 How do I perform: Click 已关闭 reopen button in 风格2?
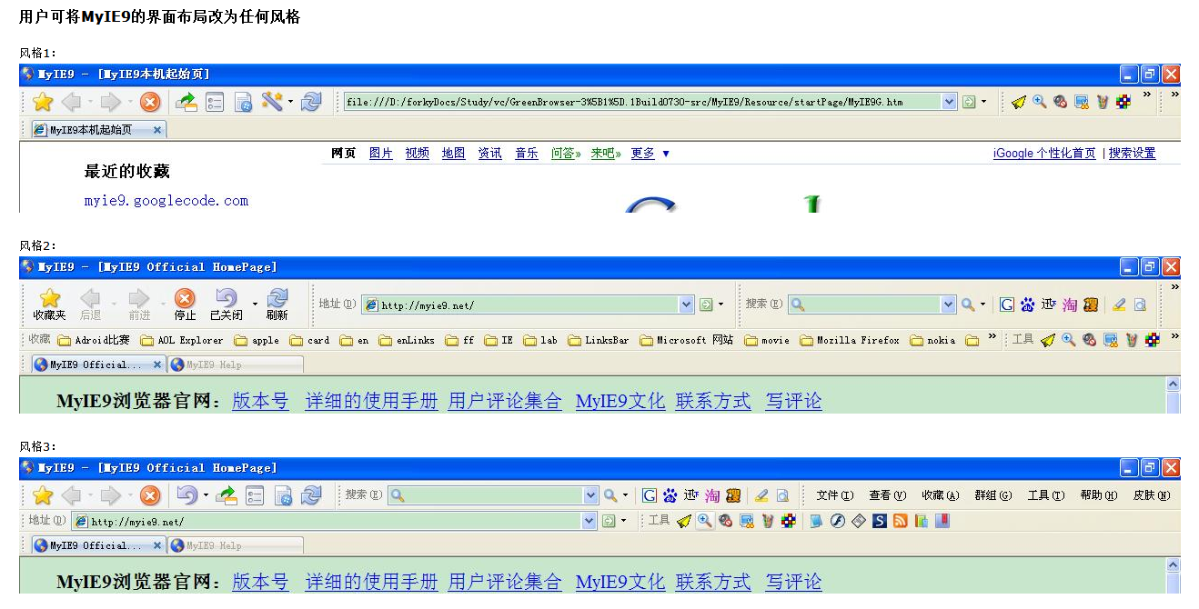tap(227, 304)
